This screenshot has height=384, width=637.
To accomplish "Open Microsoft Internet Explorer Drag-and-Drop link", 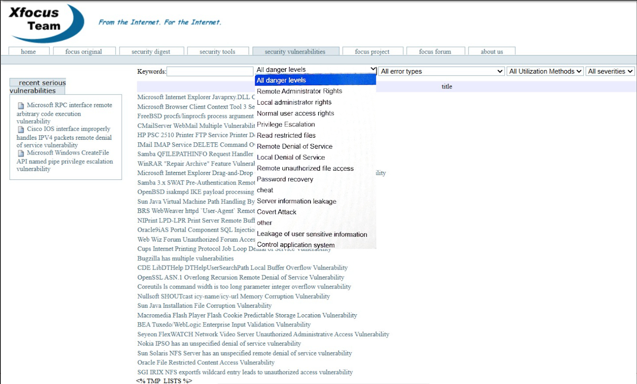I will coord(195,173).
